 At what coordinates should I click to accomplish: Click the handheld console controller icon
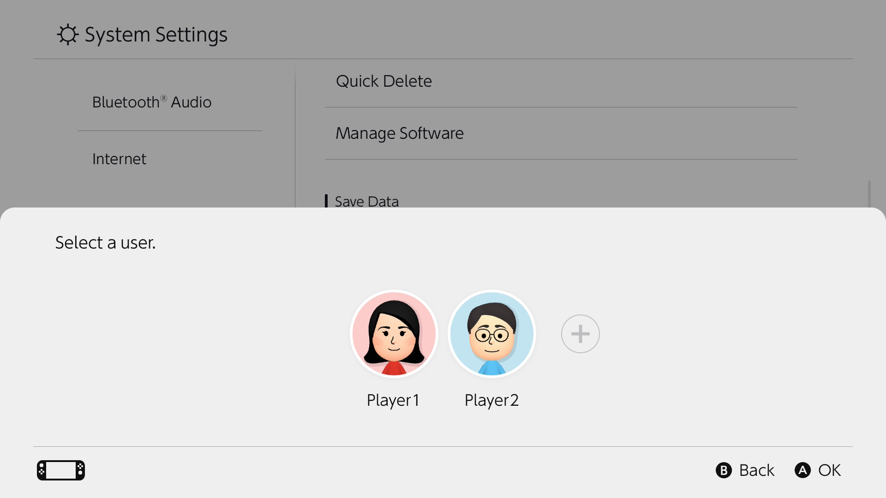(61, 470)
